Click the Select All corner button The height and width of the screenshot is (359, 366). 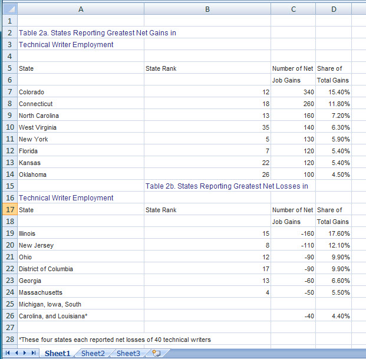click(10, 9)
